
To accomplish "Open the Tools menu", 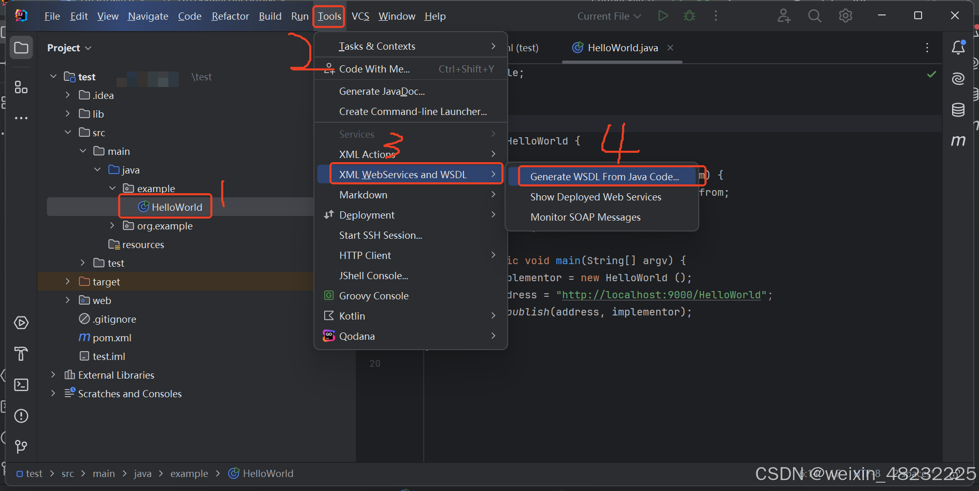I will pos(329,16).
